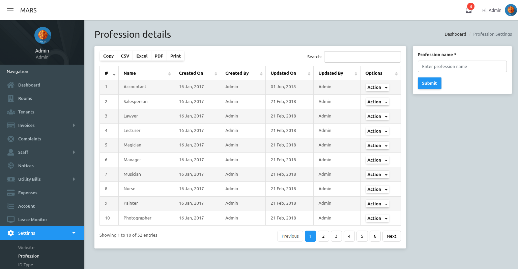This screenshot has width=518, height=269.
Task: Open ID Type in the Settings submenu
Action: [25, 265]
